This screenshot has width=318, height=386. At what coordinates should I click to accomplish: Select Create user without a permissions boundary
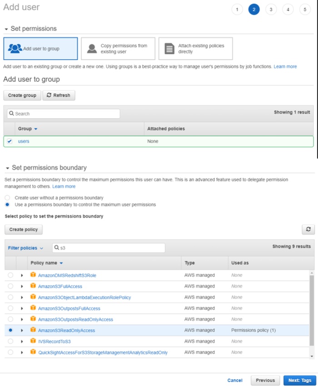coord(7,198)
